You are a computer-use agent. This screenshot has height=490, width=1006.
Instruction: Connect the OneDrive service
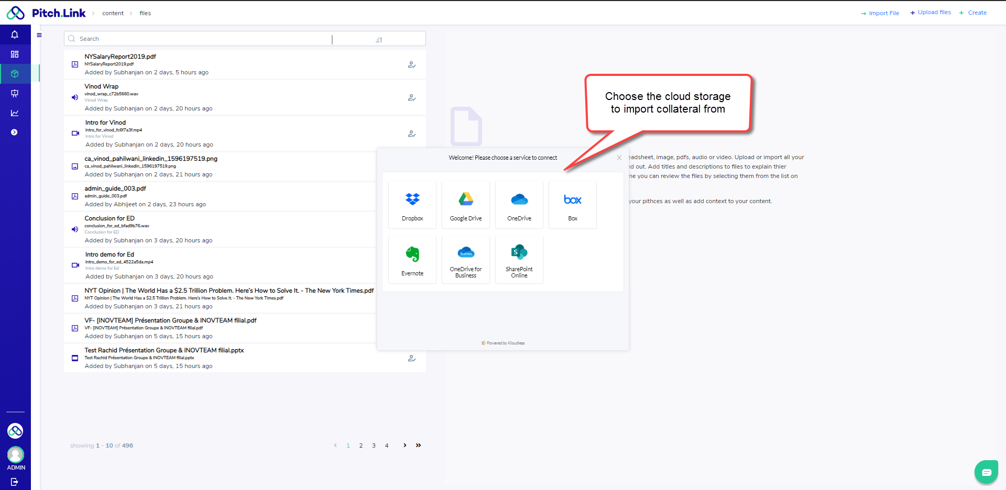519,205
